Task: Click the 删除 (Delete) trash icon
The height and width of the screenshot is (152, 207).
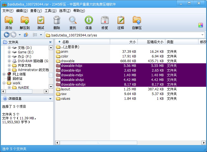Action: click(x=57, y=21)
